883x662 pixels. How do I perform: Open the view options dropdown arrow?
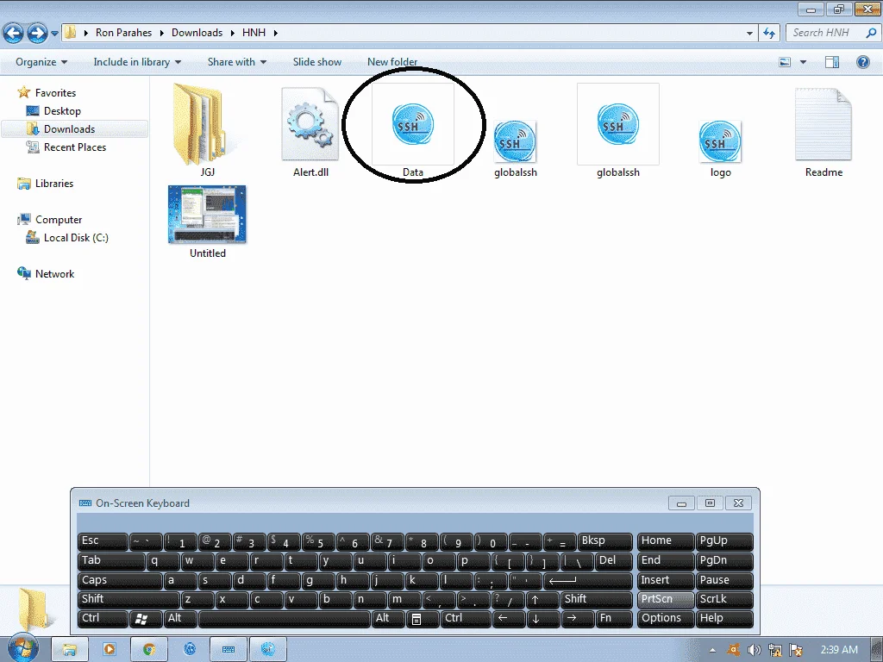(x=803, y=62)
